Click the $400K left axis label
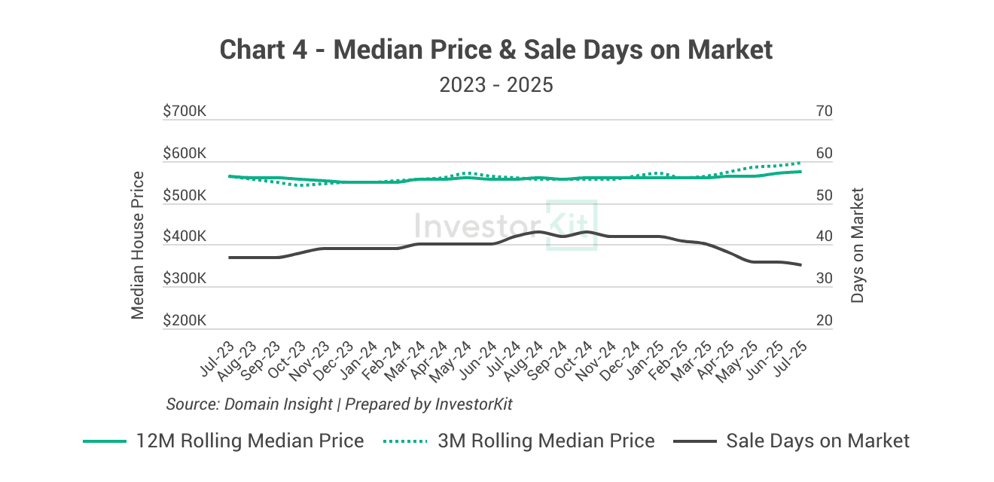Screen dimensions: 994x482 click(x=184, y=237)
